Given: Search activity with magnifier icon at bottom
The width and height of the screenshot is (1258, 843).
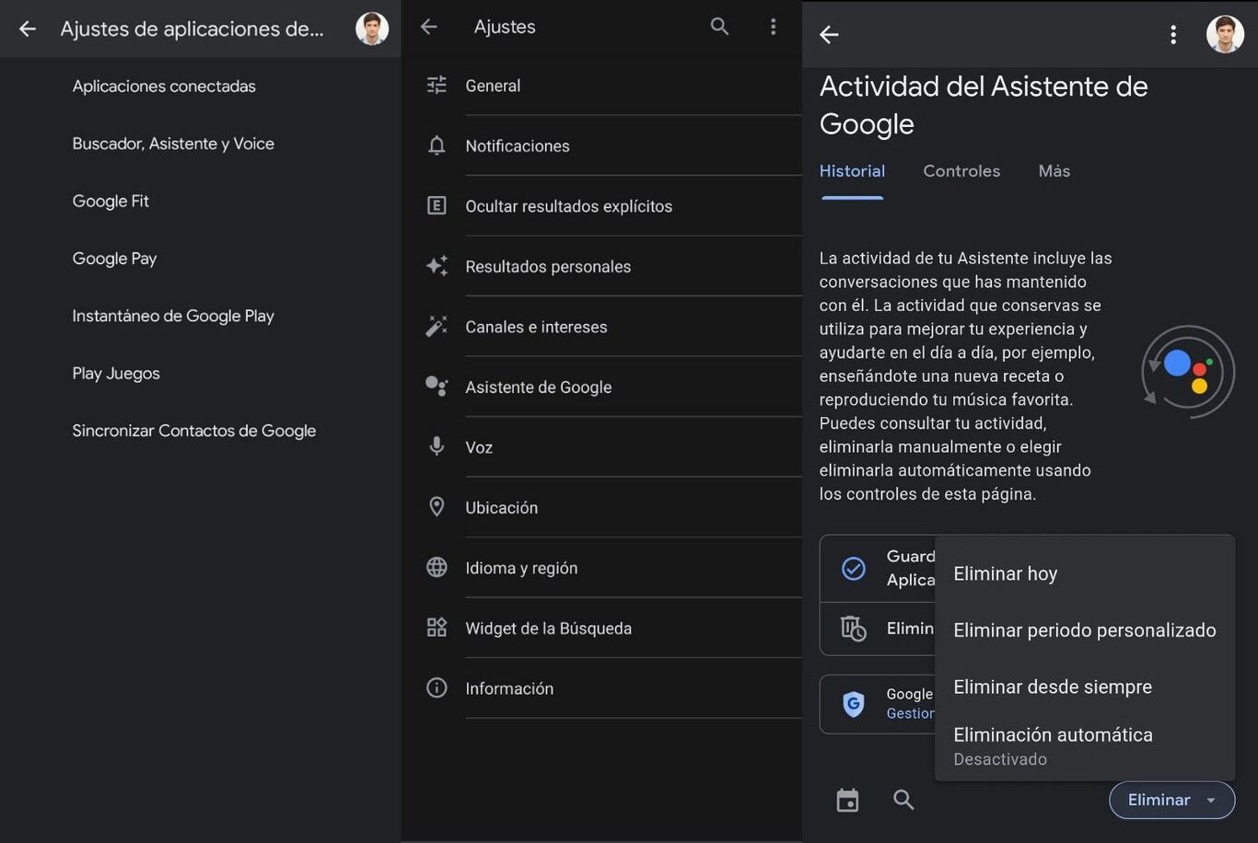Looking at the screenshot, I should pos(903,800).
